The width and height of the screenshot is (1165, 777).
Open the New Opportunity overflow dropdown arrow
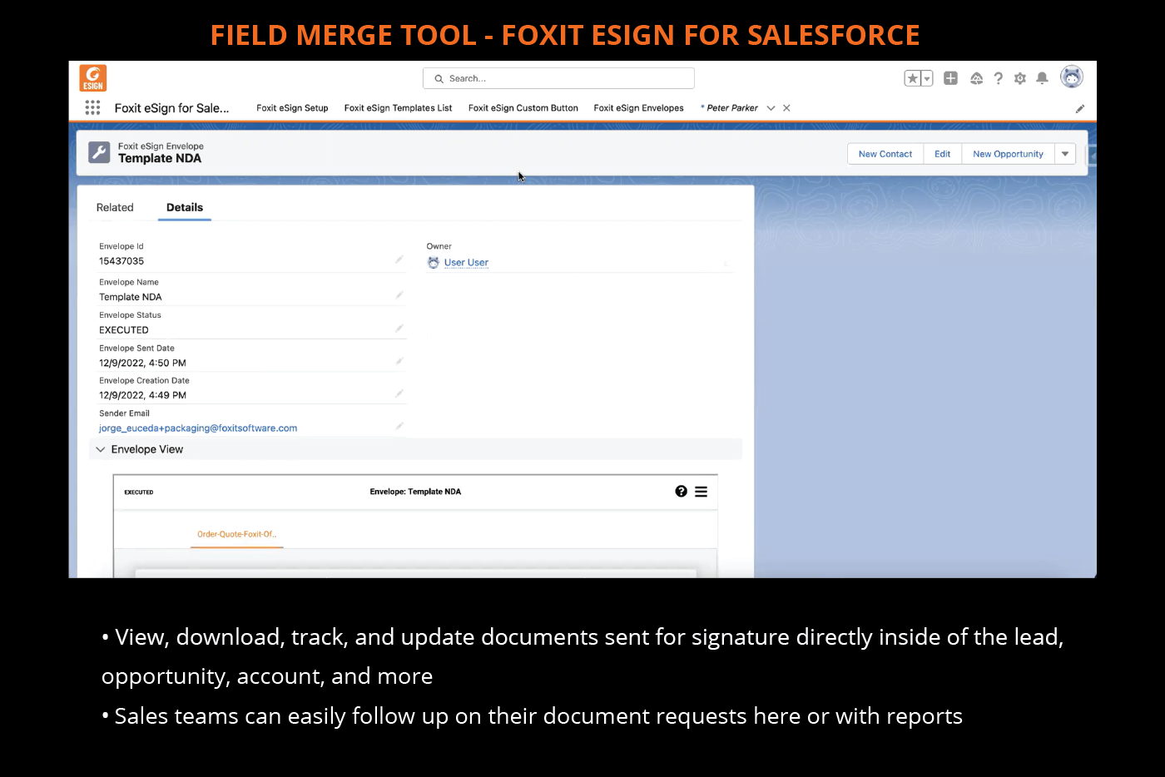[1065, 153]
